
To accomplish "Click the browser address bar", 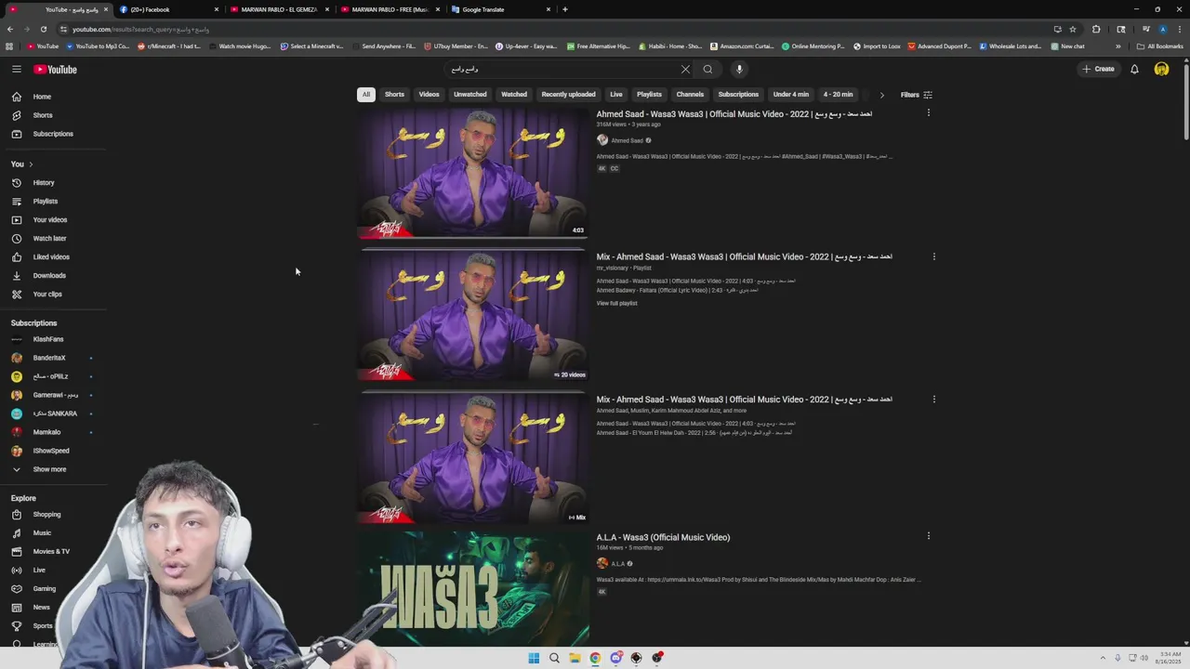I will pyautogui.click(x=558, y=29).
